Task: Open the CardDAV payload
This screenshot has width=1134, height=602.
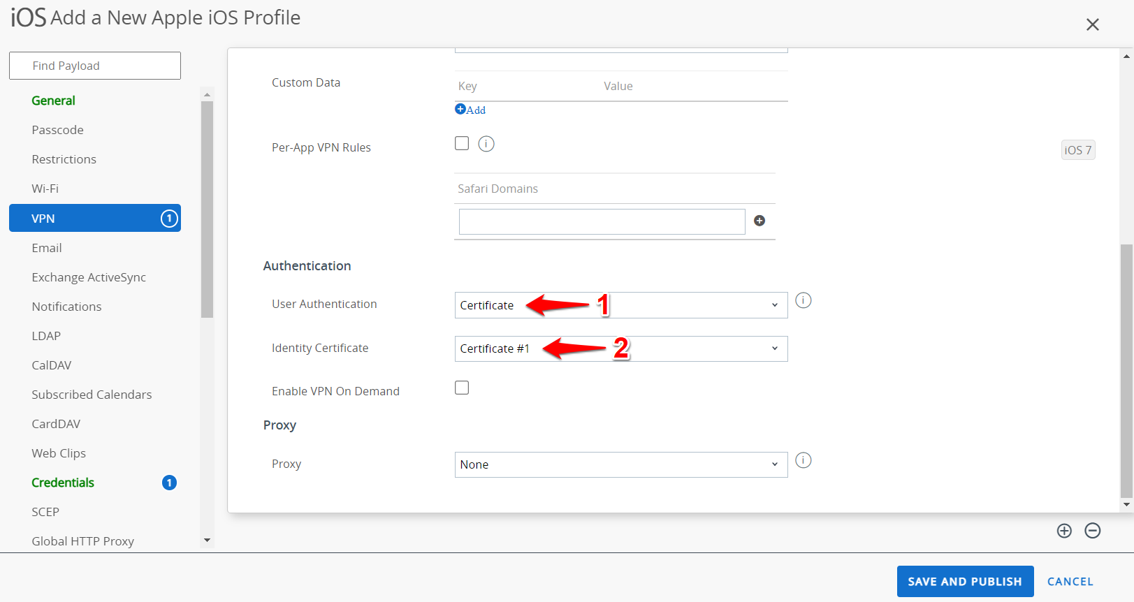Action: click(x=56, y=424)
